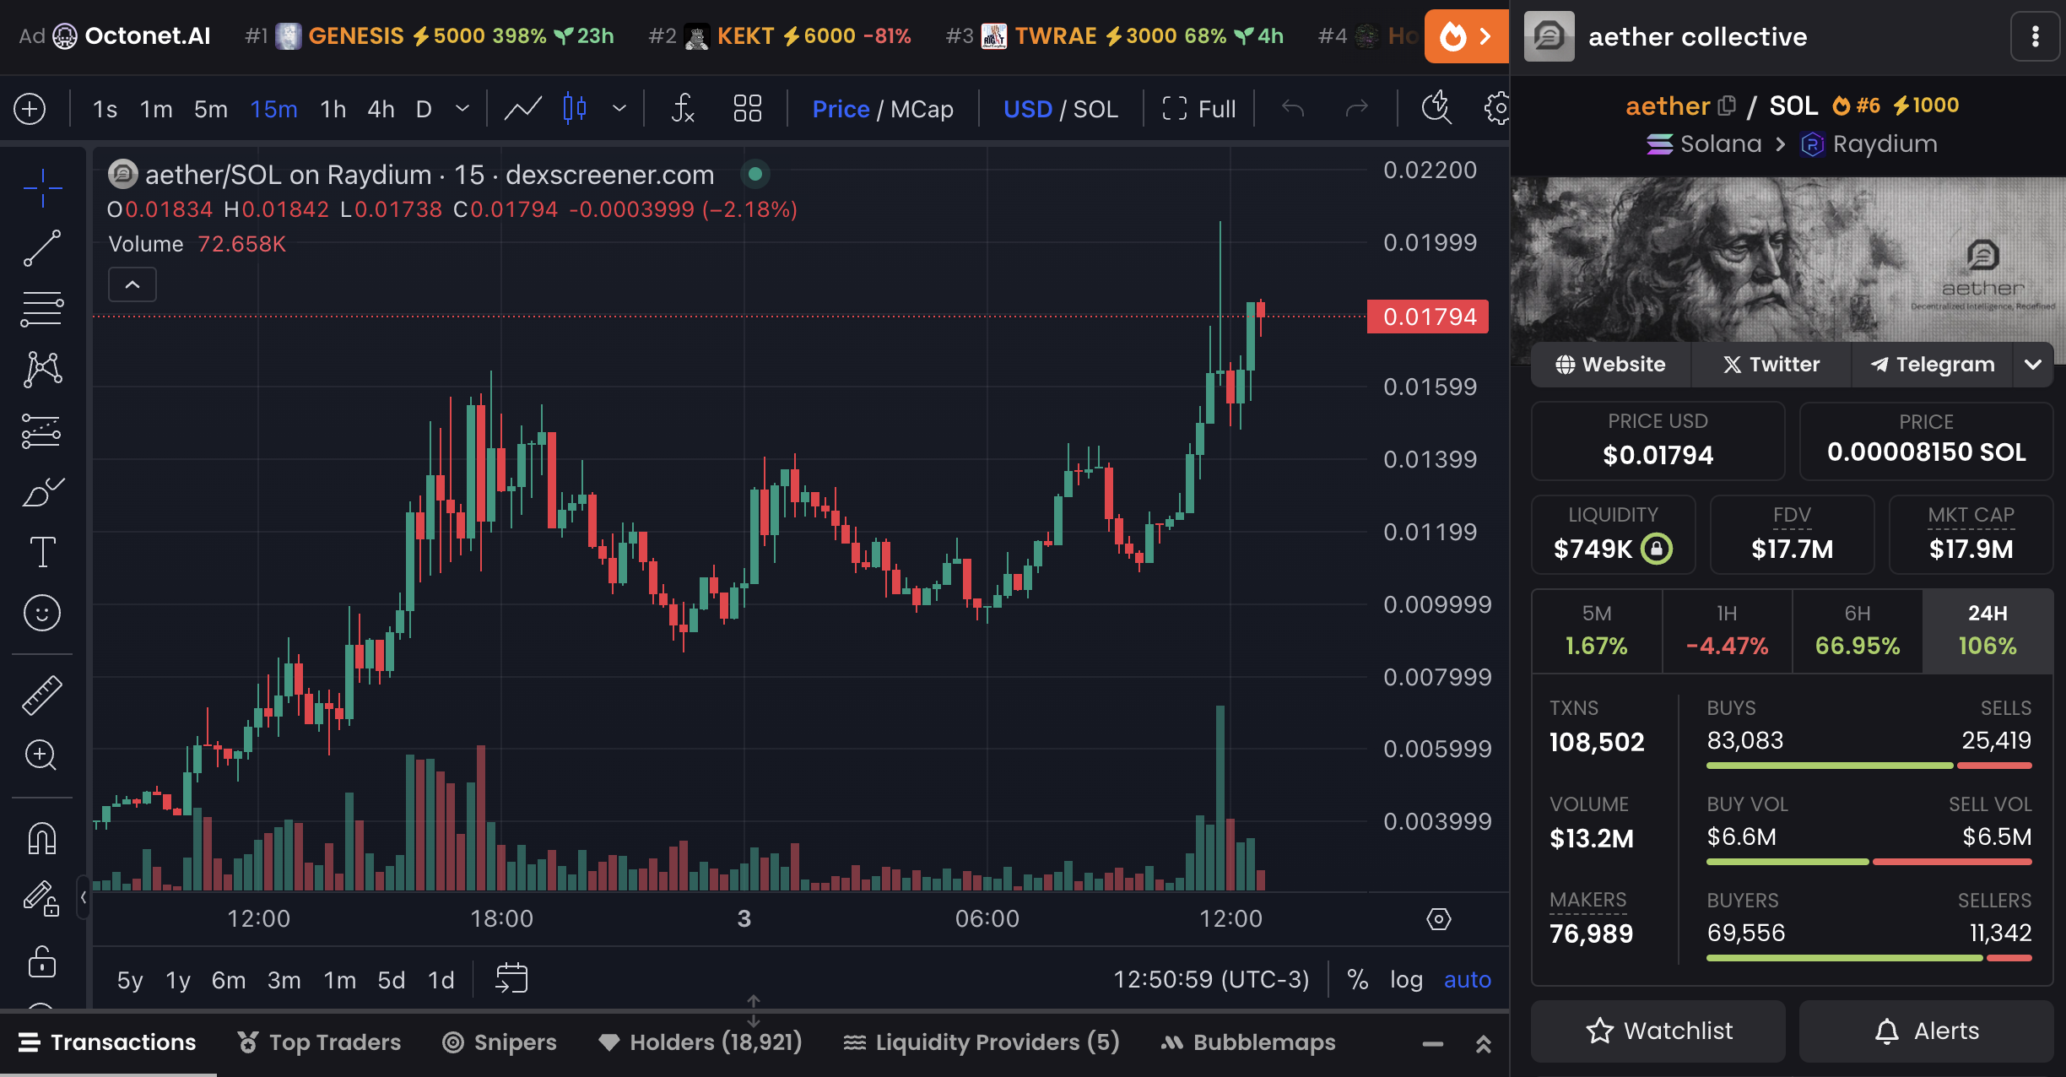This screenshot has width=2066, height=1077.
Task: Open the Top Traders tab
Action: [x=319, y=1042]
